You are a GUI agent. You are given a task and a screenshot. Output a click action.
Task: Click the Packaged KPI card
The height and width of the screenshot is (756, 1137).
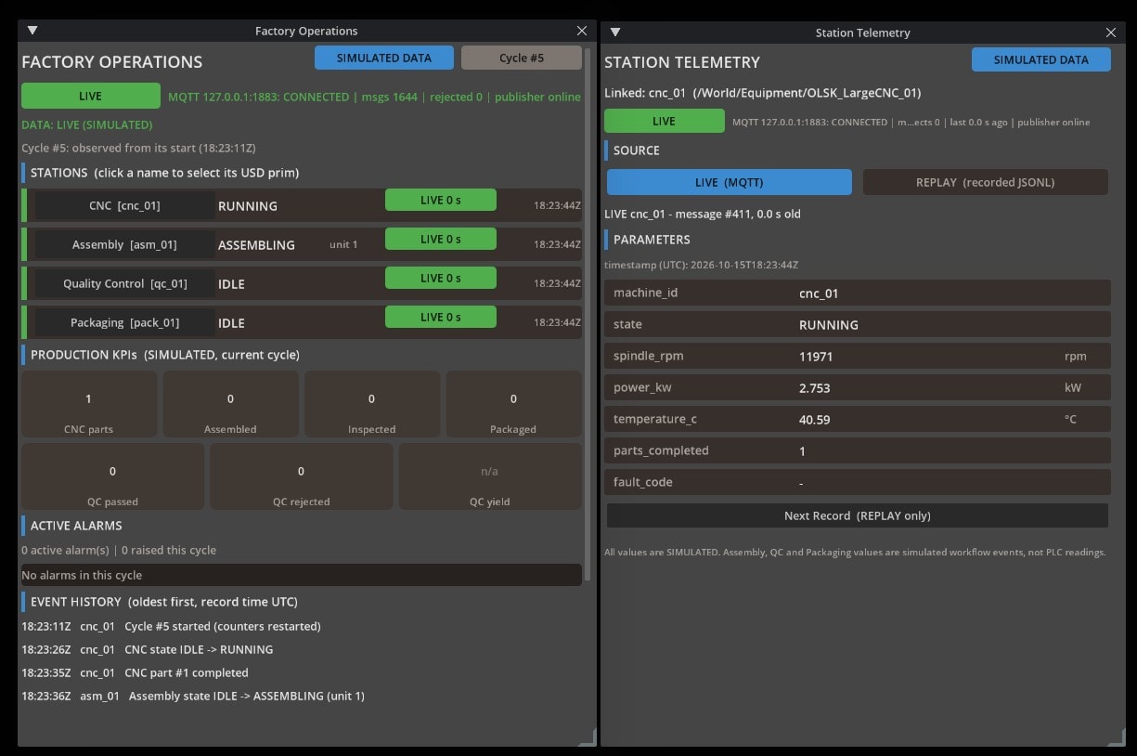(514, 404)
